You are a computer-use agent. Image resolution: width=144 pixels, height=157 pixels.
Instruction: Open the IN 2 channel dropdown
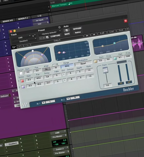(68, 99)
